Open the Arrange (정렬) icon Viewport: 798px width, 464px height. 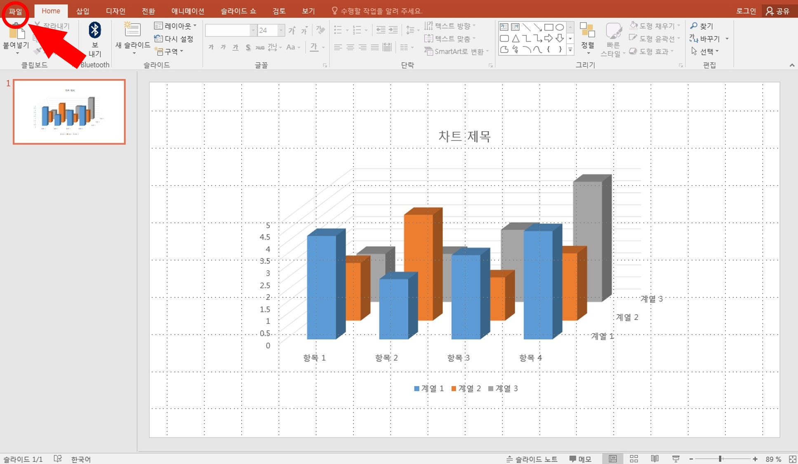point(587,31)
